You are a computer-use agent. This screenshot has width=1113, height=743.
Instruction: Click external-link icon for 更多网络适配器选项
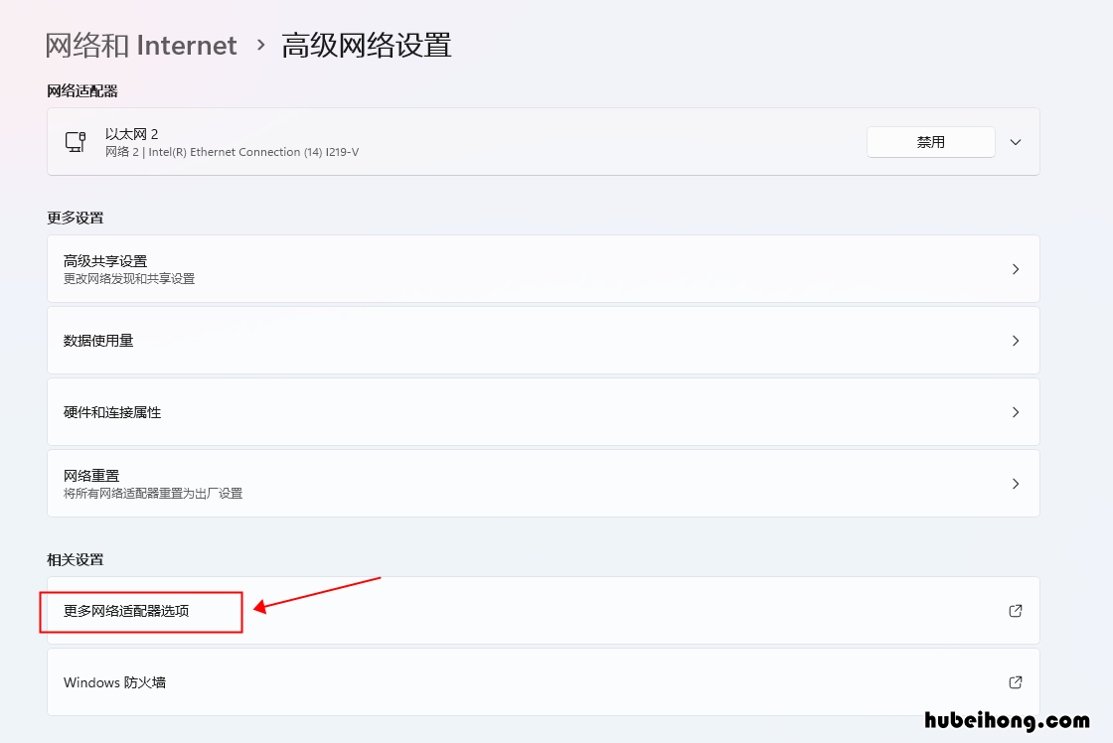click(1015, 611)
